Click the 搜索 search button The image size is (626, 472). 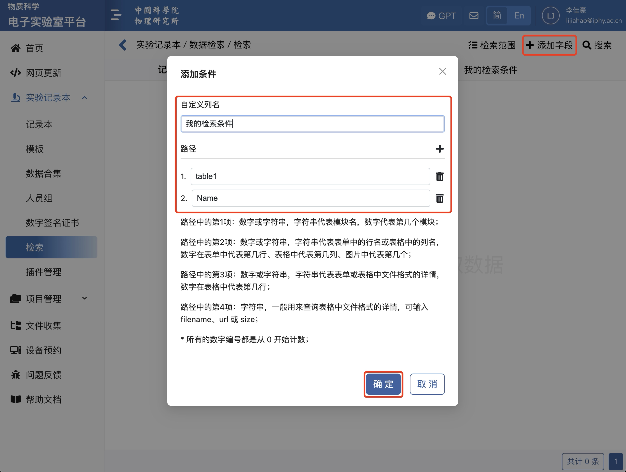tap(597, 45)
